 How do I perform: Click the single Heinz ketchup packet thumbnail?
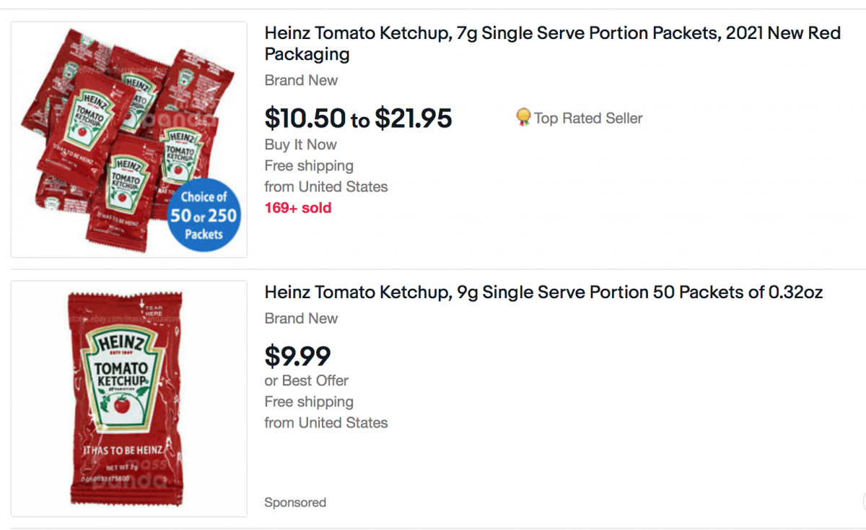128,397
